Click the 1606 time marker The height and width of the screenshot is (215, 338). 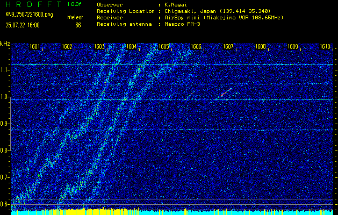click(196, 47)
